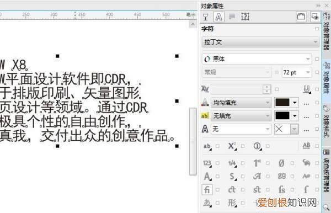The height and width of the screenshot is (213, 331).
Task: Open background fill settings ellipsis beside 无填充
Action: [x=306, y=117]
